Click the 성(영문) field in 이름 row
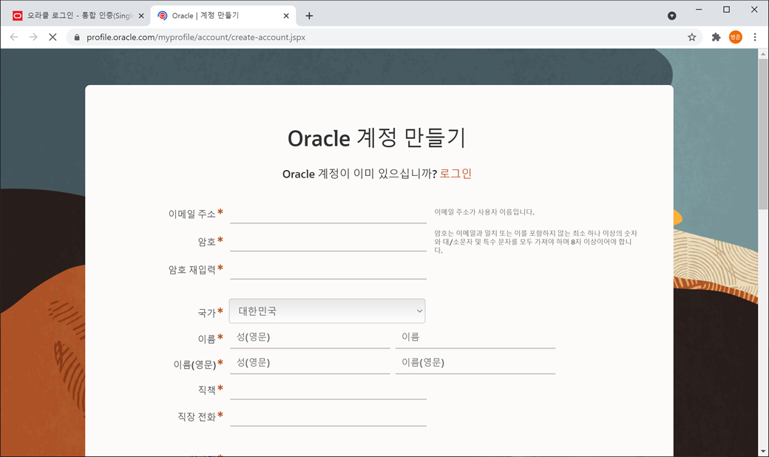The image size is (769, 457). [310, 337]
